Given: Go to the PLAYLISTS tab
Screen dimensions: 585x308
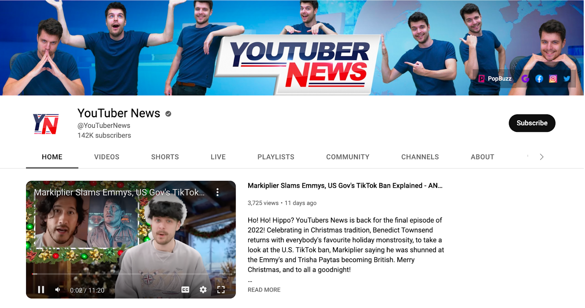Looking at the screenshot, I should point(276,157).
